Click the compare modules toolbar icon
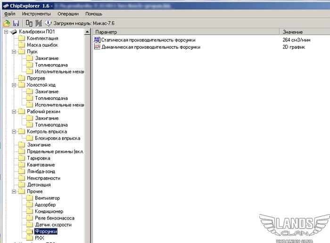The image size is (330, 243). click(29, 23)
